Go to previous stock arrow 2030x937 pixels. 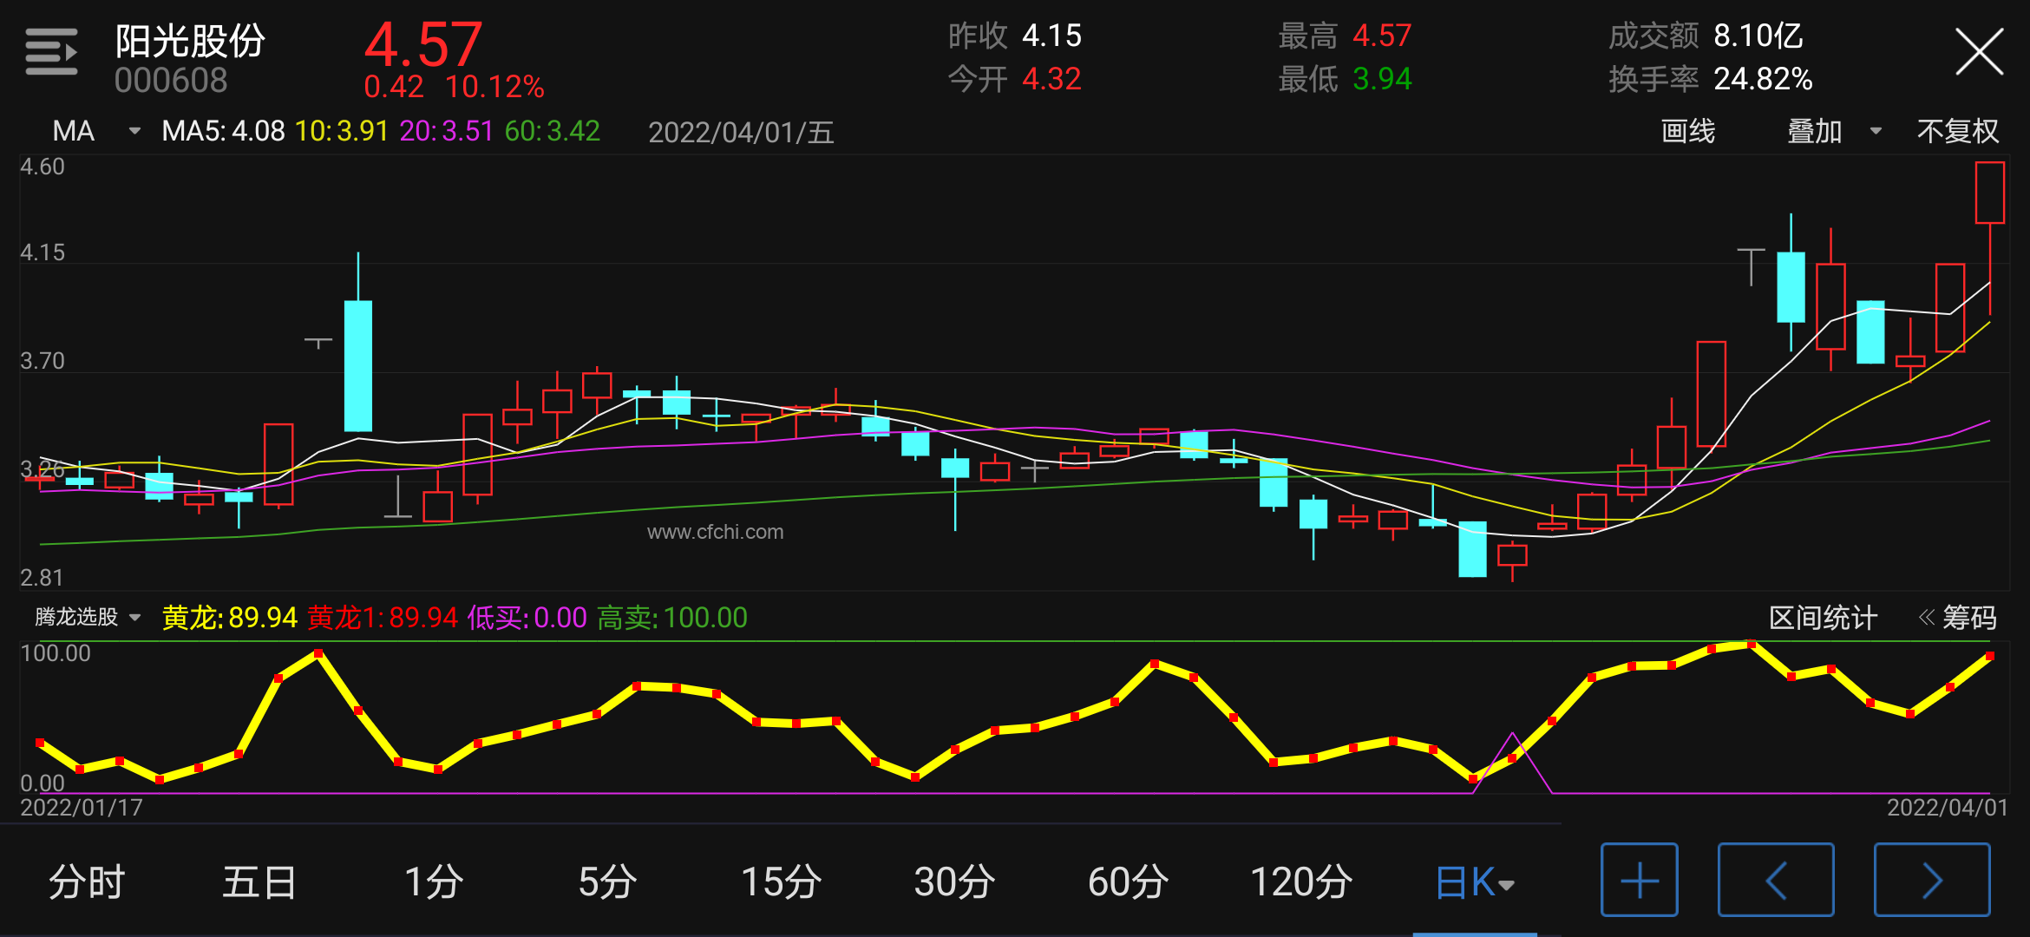pos(1775,881)
